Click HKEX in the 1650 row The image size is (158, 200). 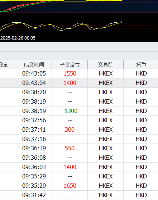(106, 186)
